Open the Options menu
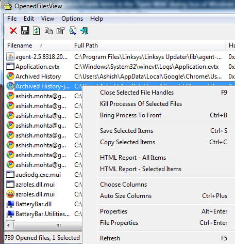The image size is (235, 244). 72,19
